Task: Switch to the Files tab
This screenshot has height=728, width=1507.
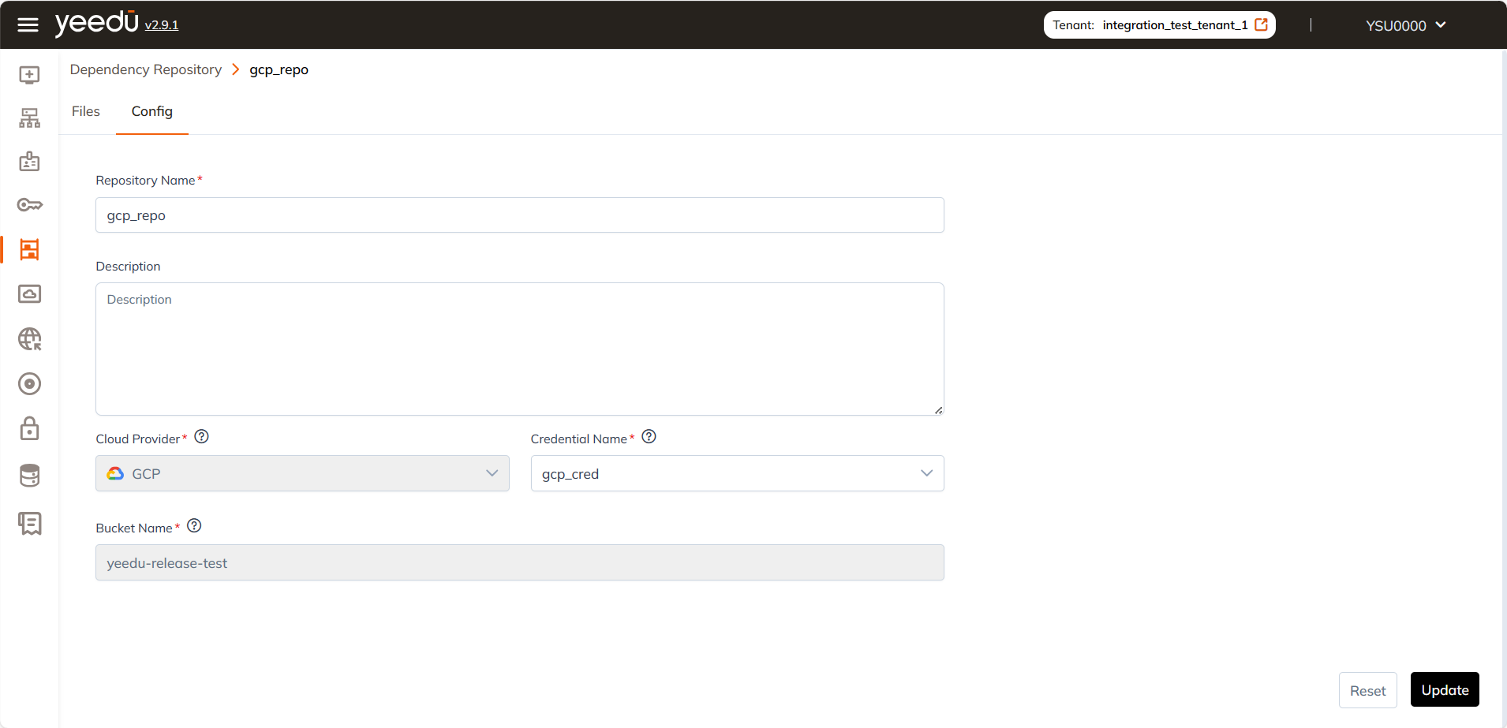Action: 85,111
